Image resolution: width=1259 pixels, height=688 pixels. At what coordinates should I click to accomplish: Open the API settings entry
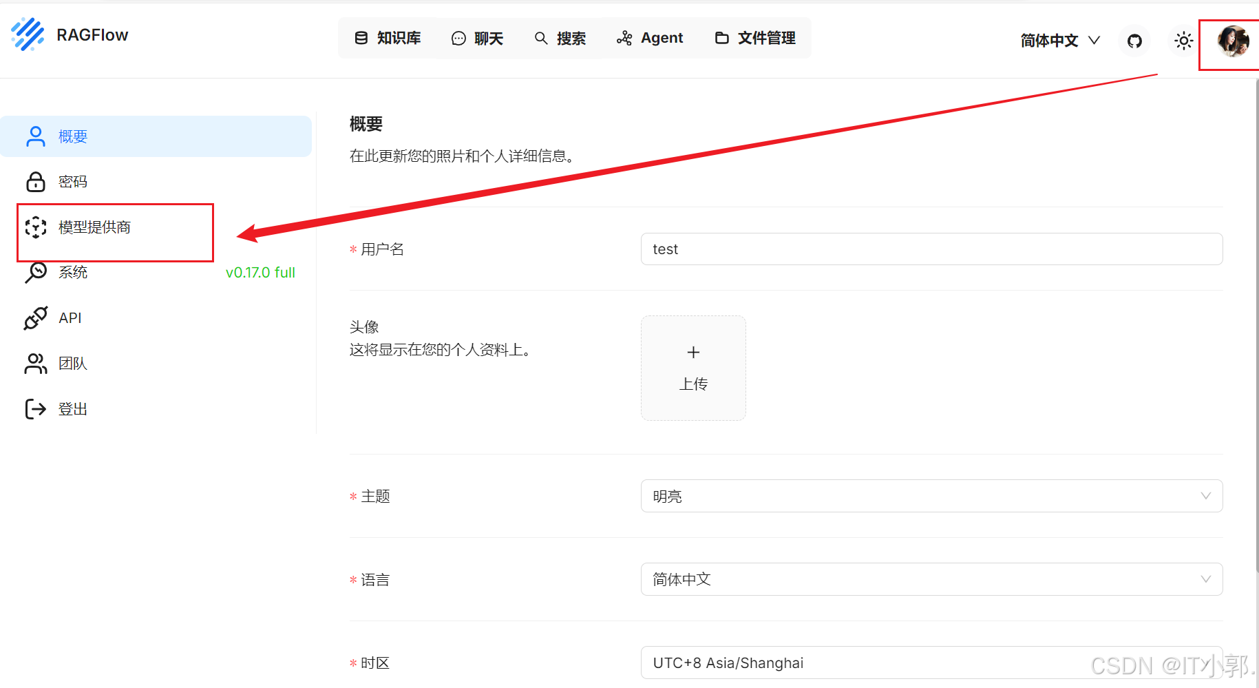(x=70, y=317)
